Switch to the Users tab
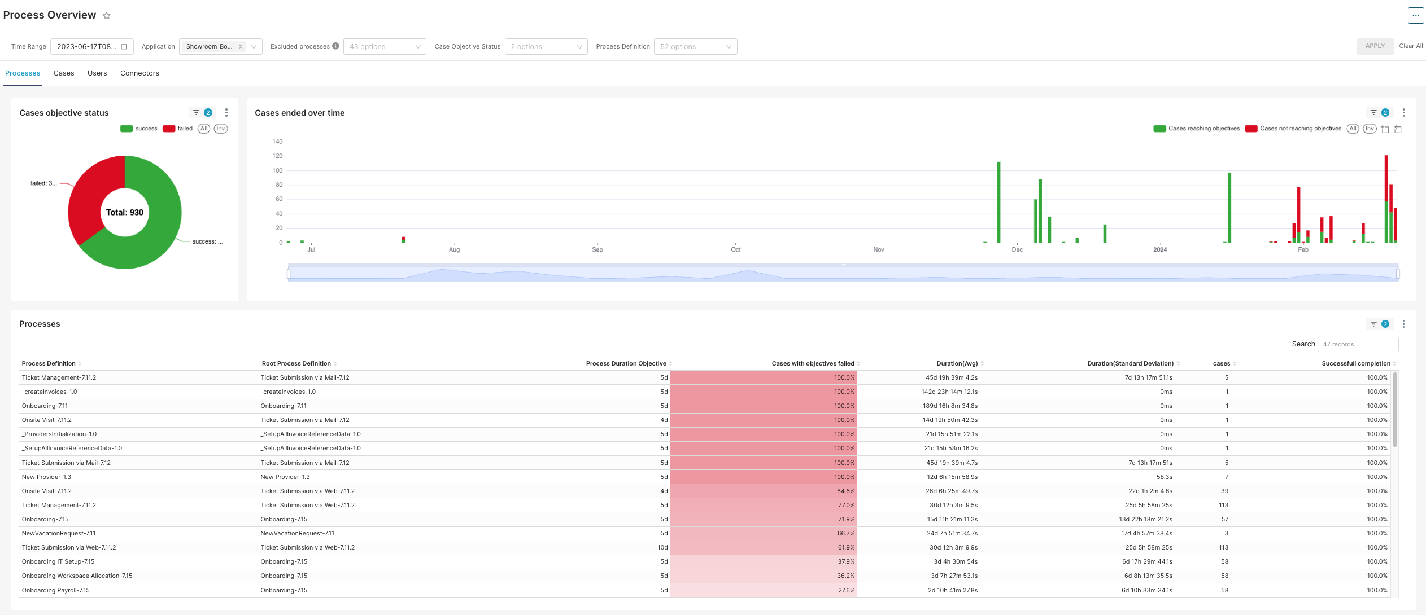The height and width of the screenshot is (615, 1426). tap(97, 73)
